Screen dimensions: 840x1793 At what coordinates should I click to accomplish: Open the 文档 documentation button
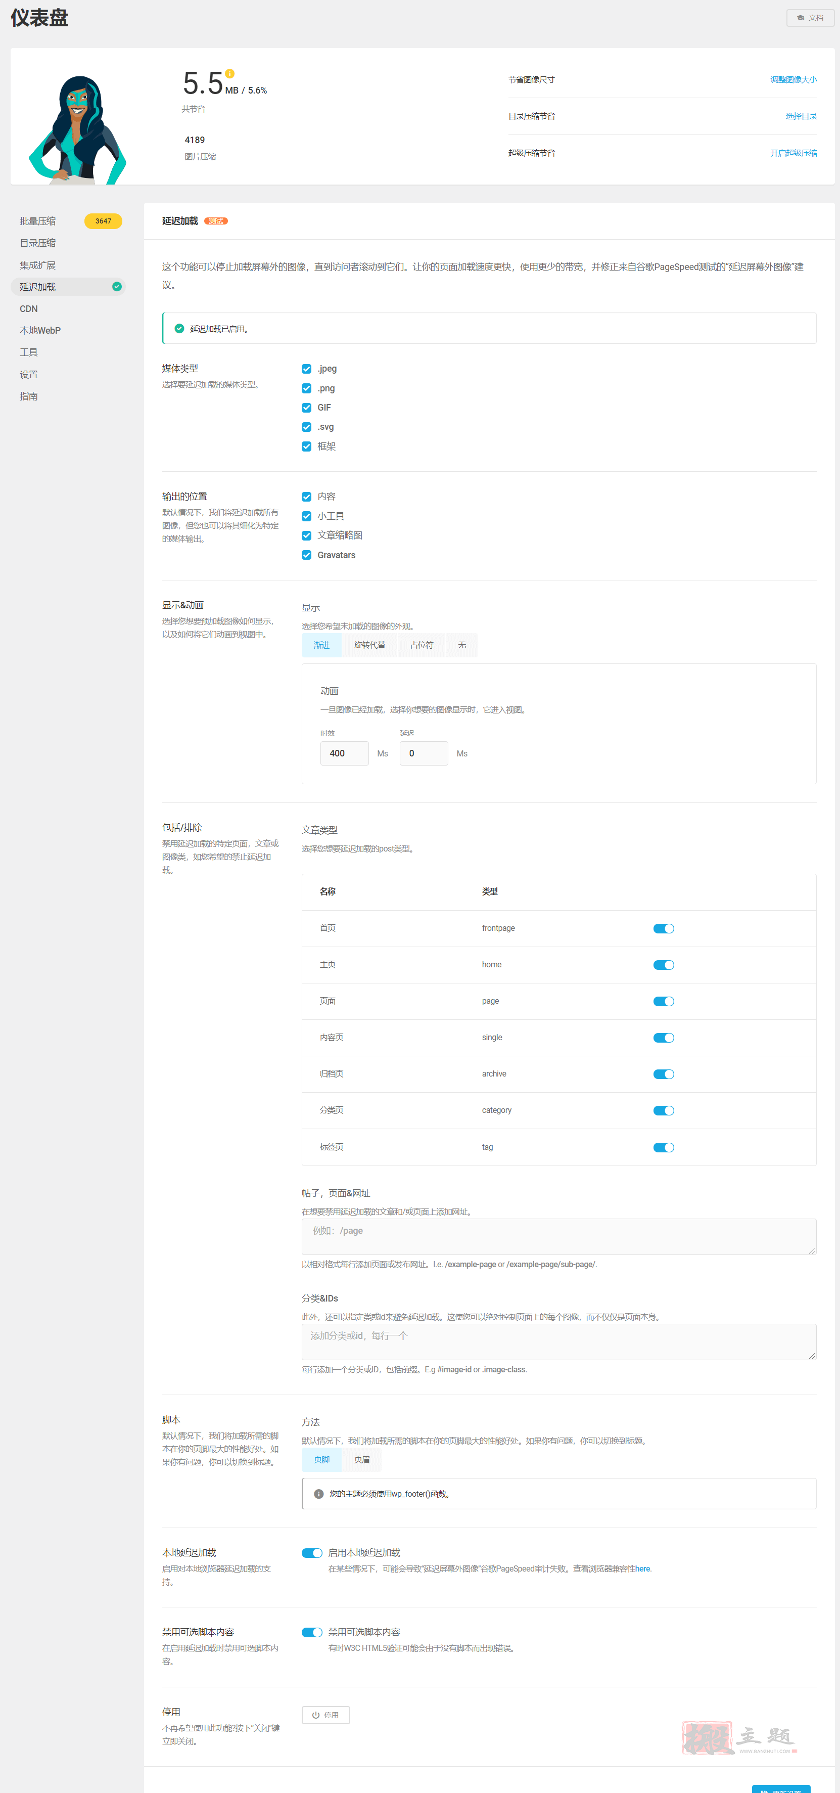(810, 17)
